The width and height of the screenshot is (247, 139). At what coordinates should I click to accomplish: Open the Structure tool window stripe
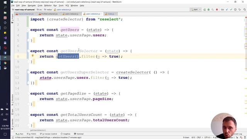(12, 100)
